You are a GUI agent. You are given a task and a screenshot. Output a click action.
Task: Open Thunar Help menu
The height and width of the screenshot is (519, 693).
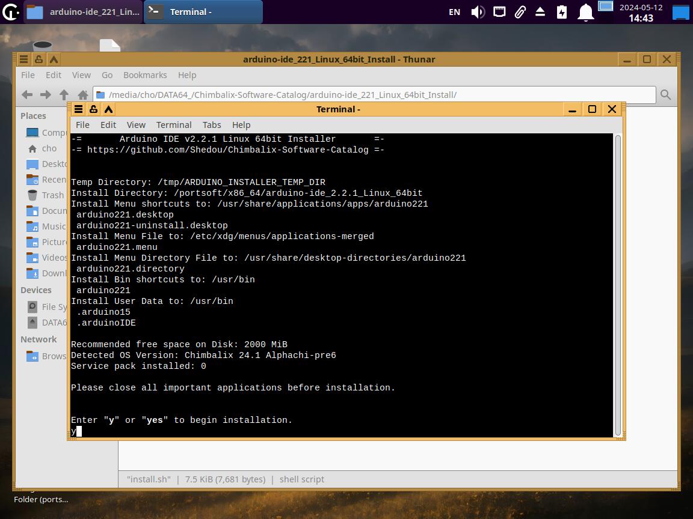187,75
